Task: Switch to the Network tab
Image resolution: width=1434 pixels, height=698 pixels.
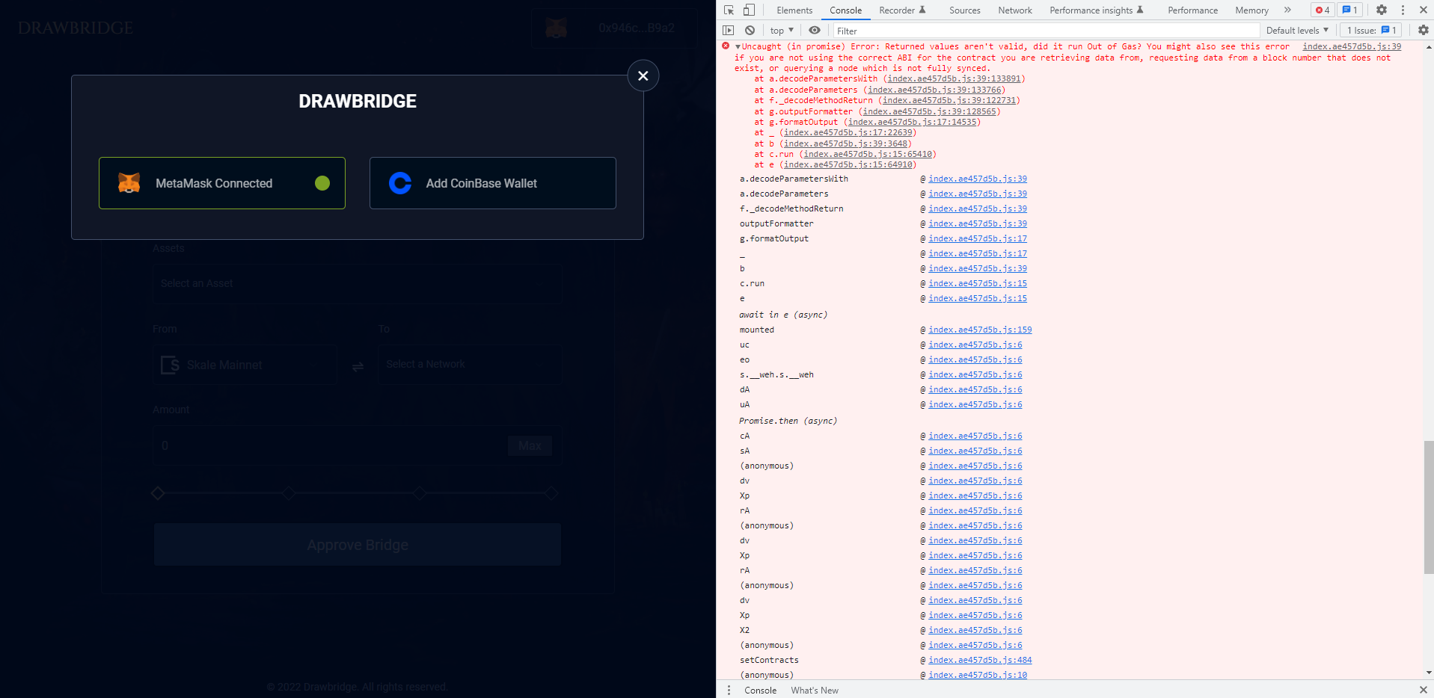Action: (1014, 10)
